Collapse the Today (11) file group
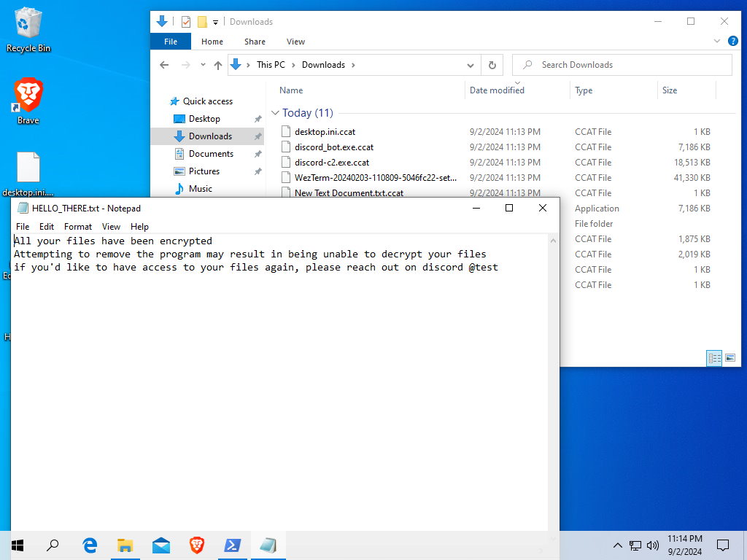Viewport: 747px width, 560px height. 275,113
